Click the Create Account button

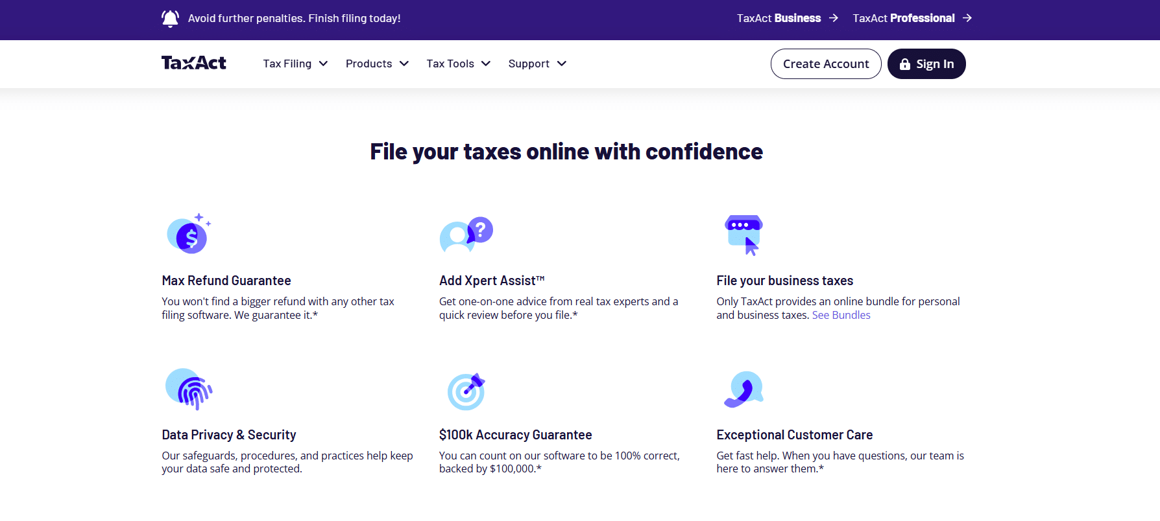(x=826, y=64)
